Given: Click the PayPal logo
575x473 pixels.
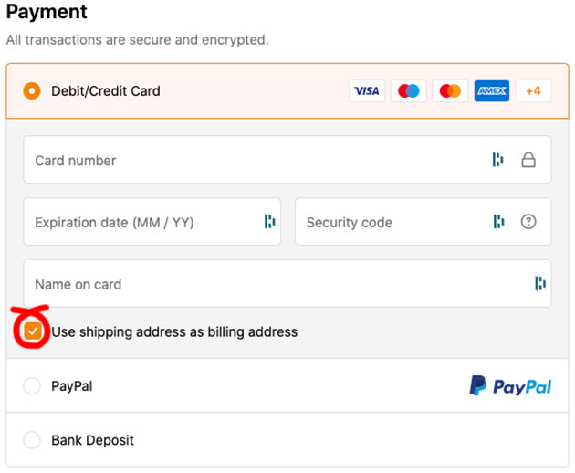Looking at the screenshot, I should [510, 386].
